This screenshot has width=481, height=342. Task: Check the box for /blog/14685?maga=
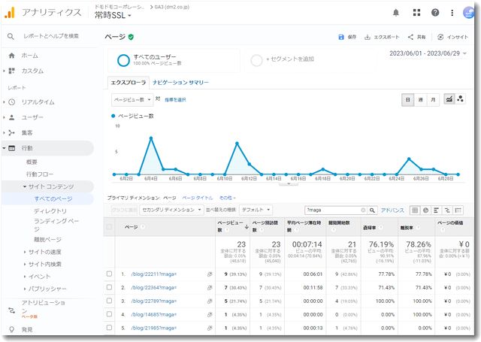tap(109, 314)
